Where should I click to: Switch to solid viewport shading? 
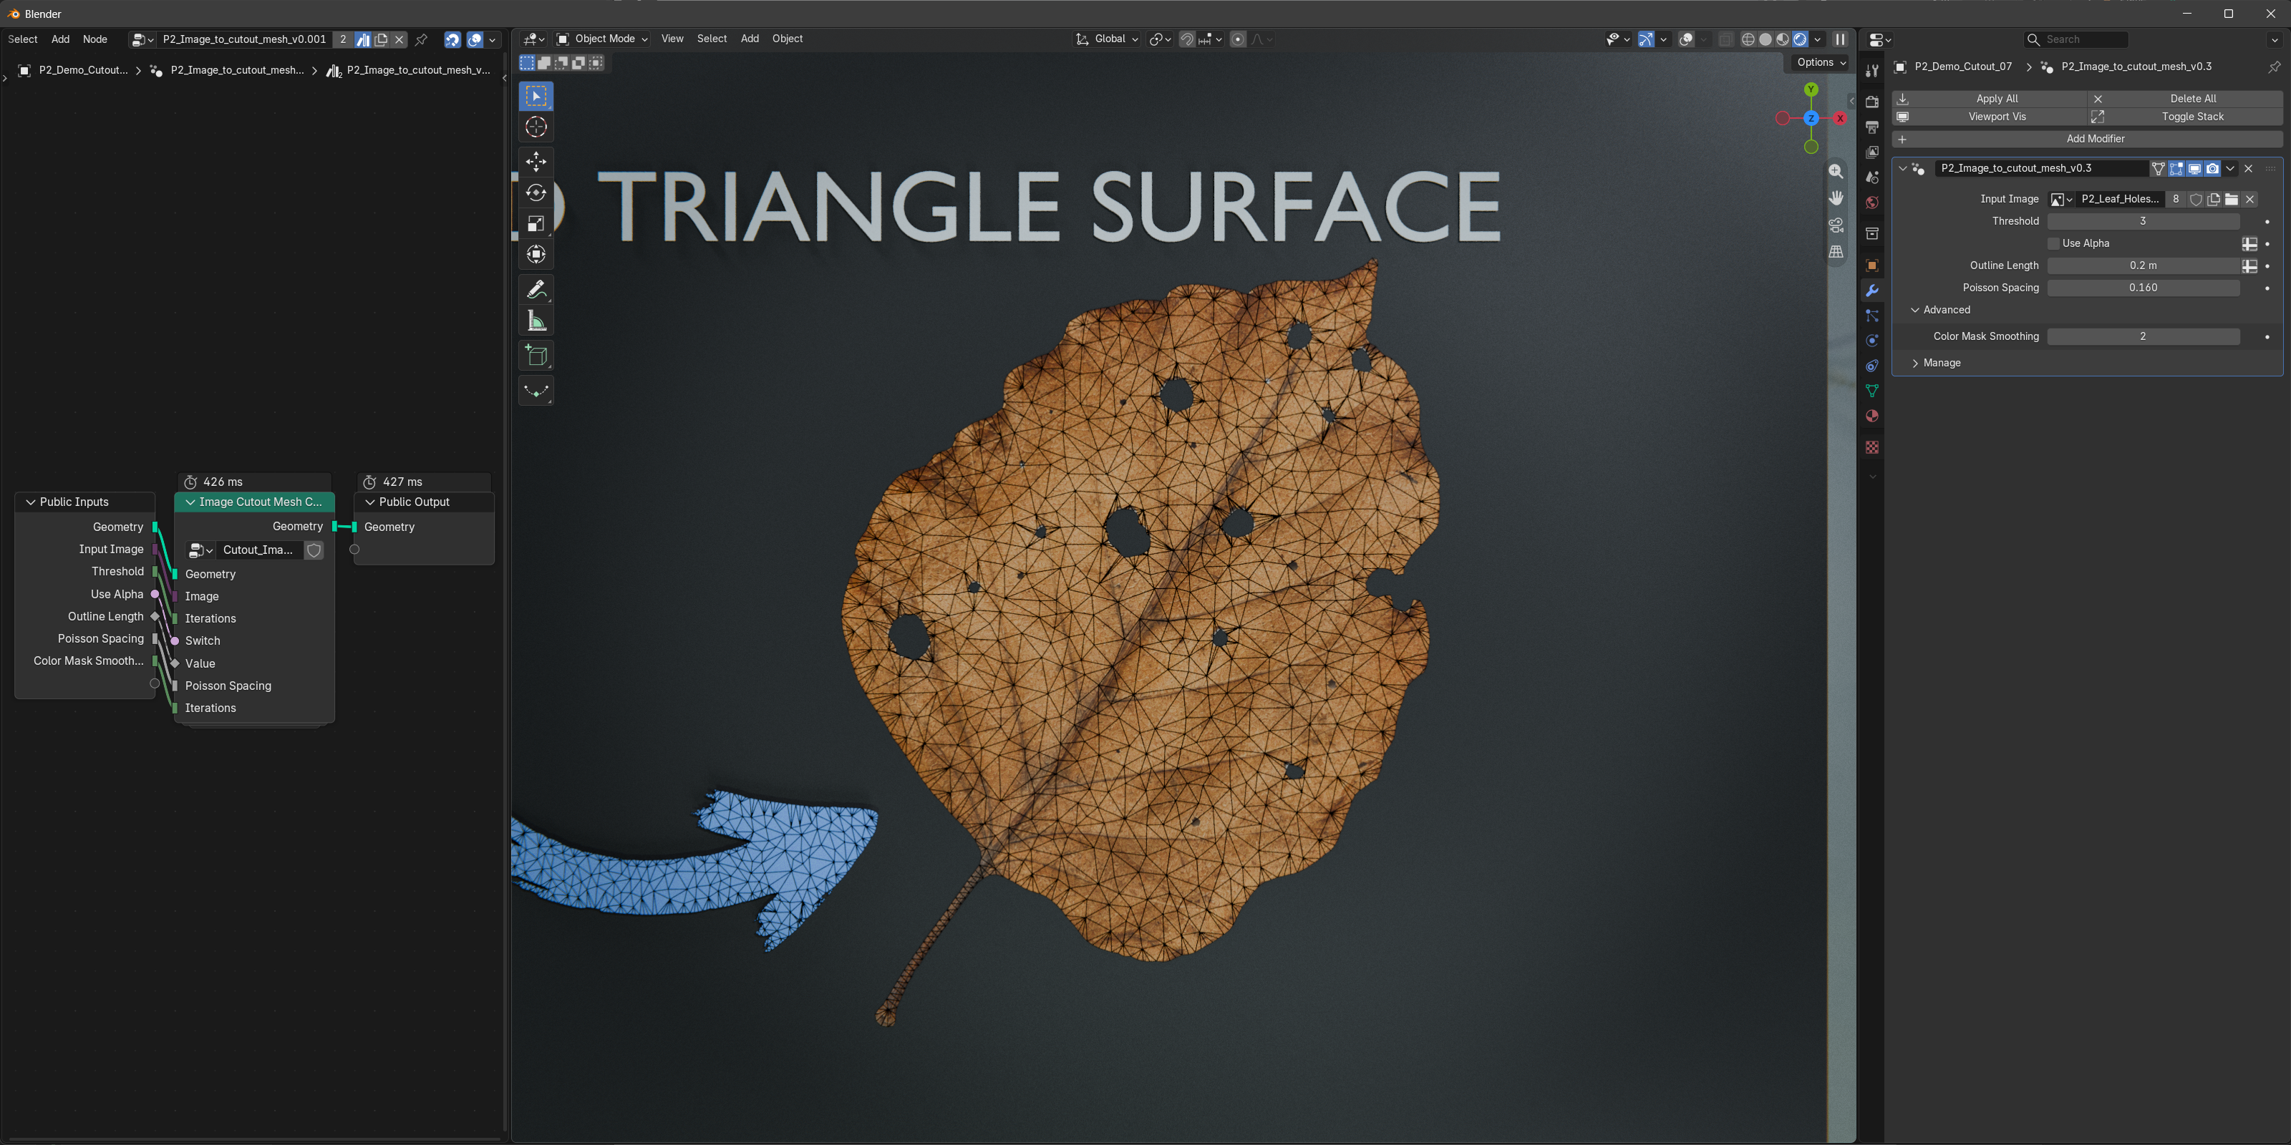click(1766, 39)
